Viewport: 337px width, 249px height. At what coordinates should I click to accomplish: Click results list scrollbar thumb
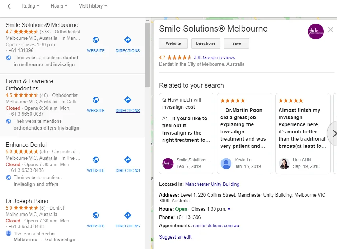point(148,55)
